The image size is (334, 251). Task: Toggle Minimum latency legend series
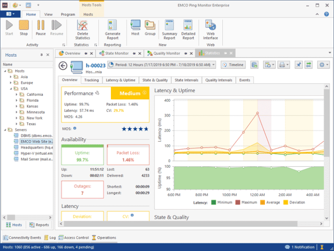point(222,202)
